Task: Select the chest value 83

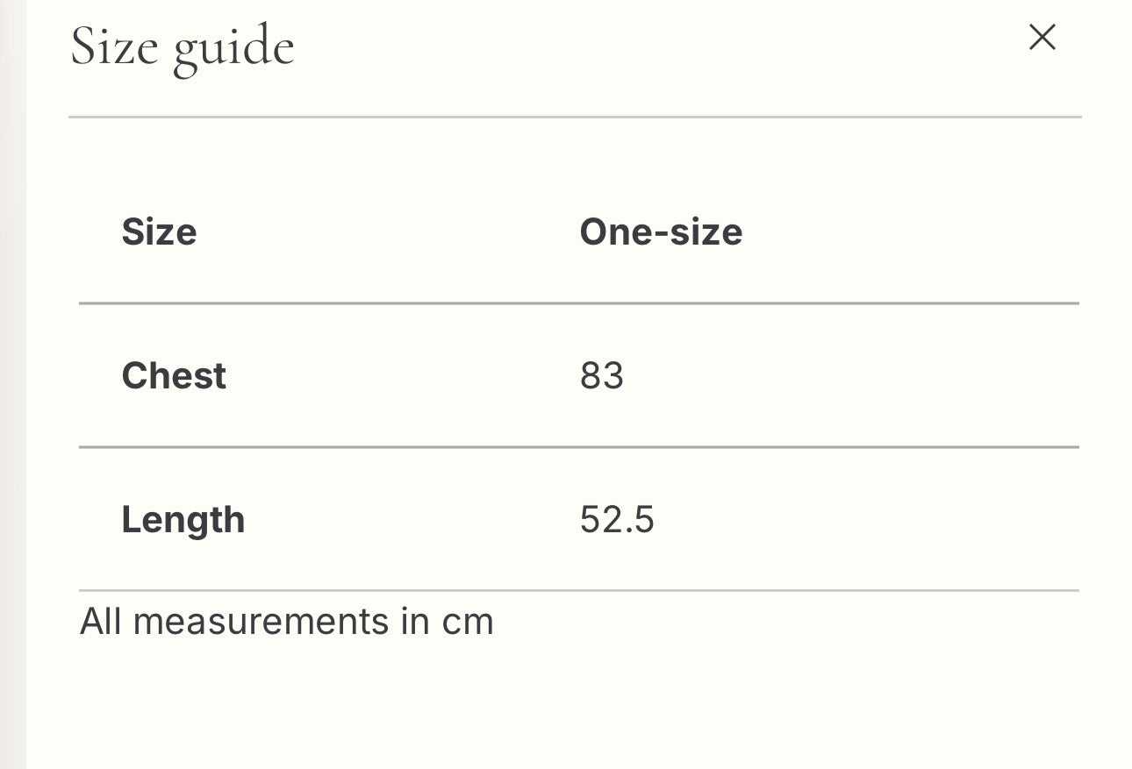Action: coord(602,376)
